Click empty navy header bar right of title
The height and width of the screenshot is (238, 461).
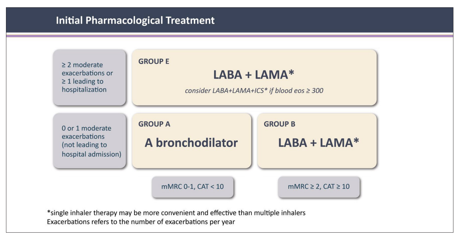[x=331, y=21]
